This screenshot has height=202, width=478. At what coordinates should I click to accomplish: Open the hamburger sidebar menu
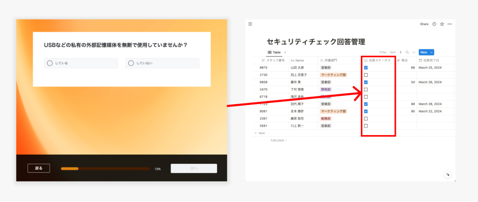(250, 24)
